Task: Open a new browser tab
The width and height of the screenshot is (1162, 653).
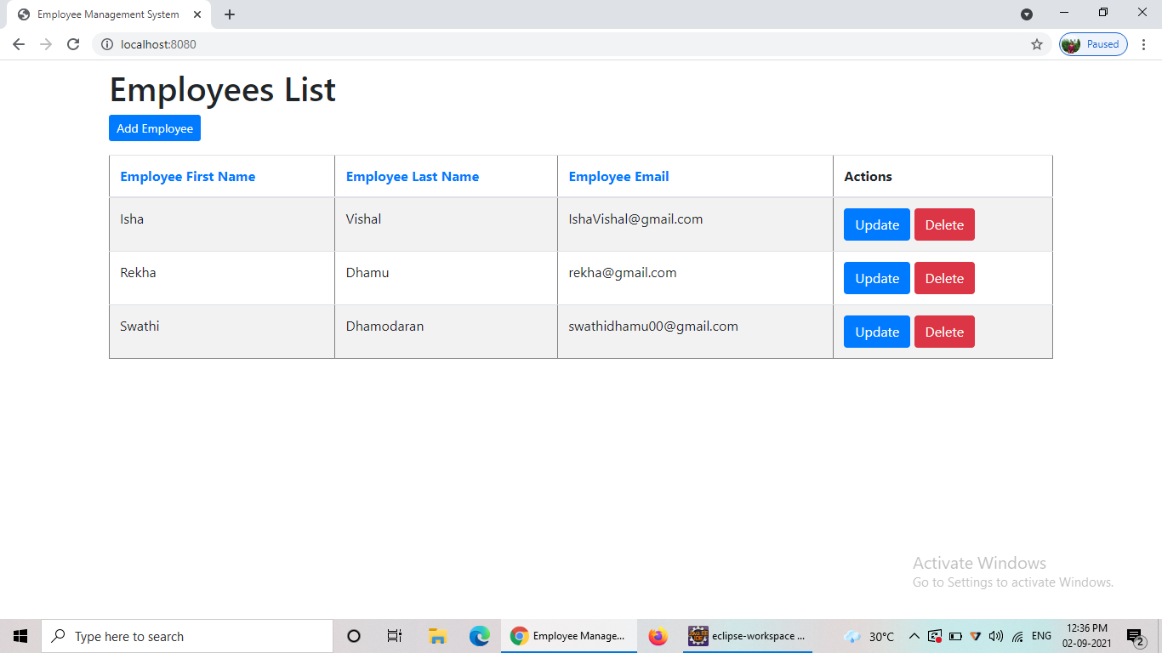Action: pos(230,14)
